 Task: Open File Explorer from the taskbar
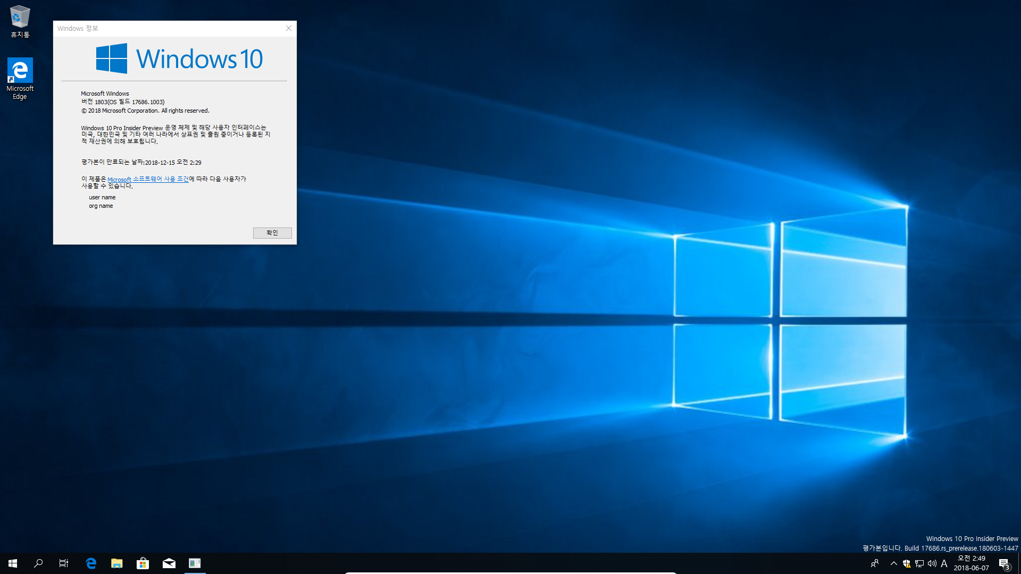117,563
